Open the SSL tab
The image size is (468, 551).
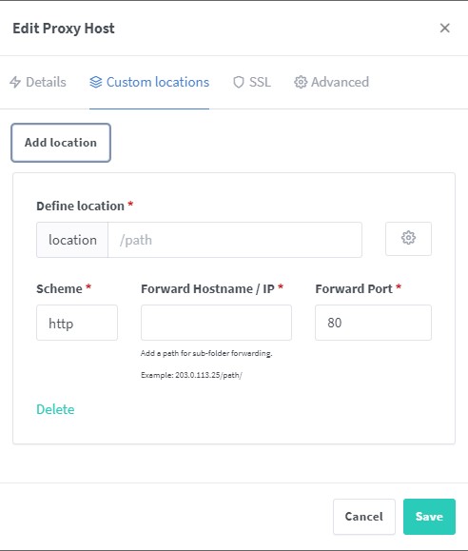252,82
